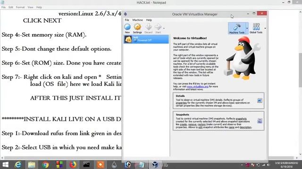Image resolution: width=302 pixels, height=169 pixels.
Task: Click the description link in Snapshots
Action: 245,127
